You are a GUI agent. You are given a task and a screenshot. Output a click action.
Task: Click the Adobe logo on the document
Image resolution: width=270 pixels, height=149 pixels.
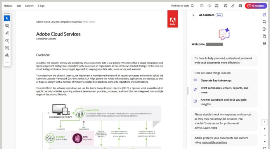tap(173, 19)
